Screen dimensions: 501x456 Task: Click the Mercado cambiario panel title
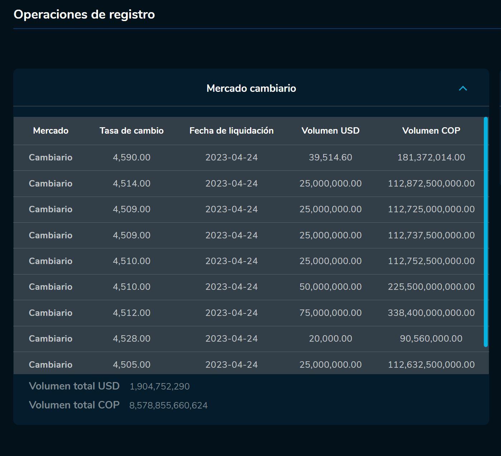[251, 88]
